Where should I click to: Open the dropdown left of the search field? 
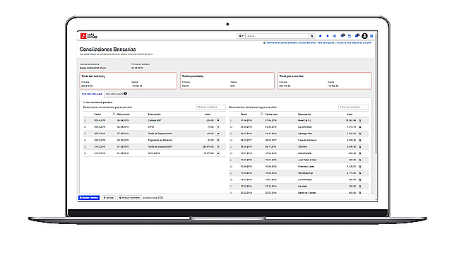[241, 36]
